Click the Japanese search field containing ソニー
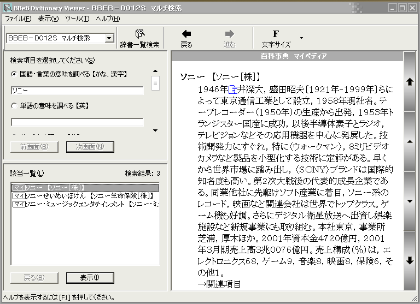This screenshot has height=304, width=420. pos(77,91)
